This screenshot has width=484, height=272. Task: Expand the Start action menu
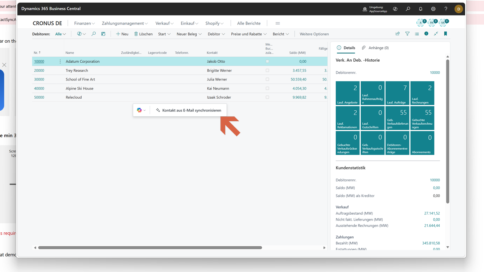(164, 34)
